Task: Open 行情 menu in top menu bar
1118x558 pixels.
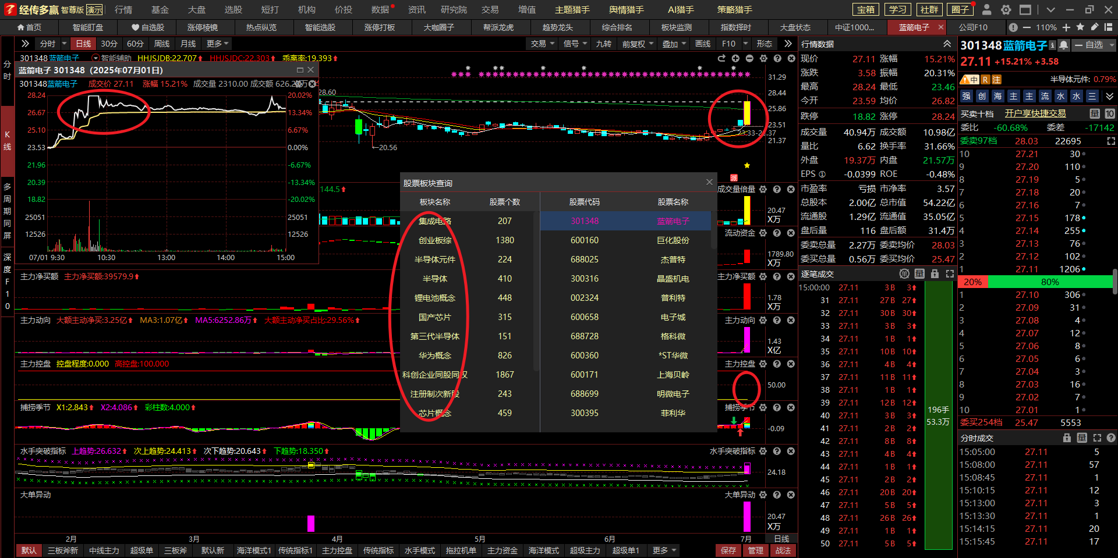Action: (x=123, y=9)
